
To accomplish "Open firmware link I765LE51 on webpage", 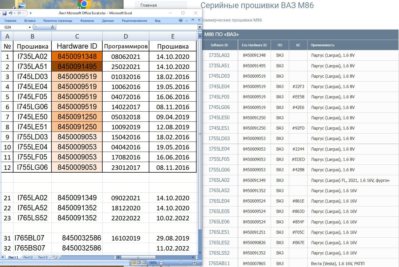I will click(219, 232).
